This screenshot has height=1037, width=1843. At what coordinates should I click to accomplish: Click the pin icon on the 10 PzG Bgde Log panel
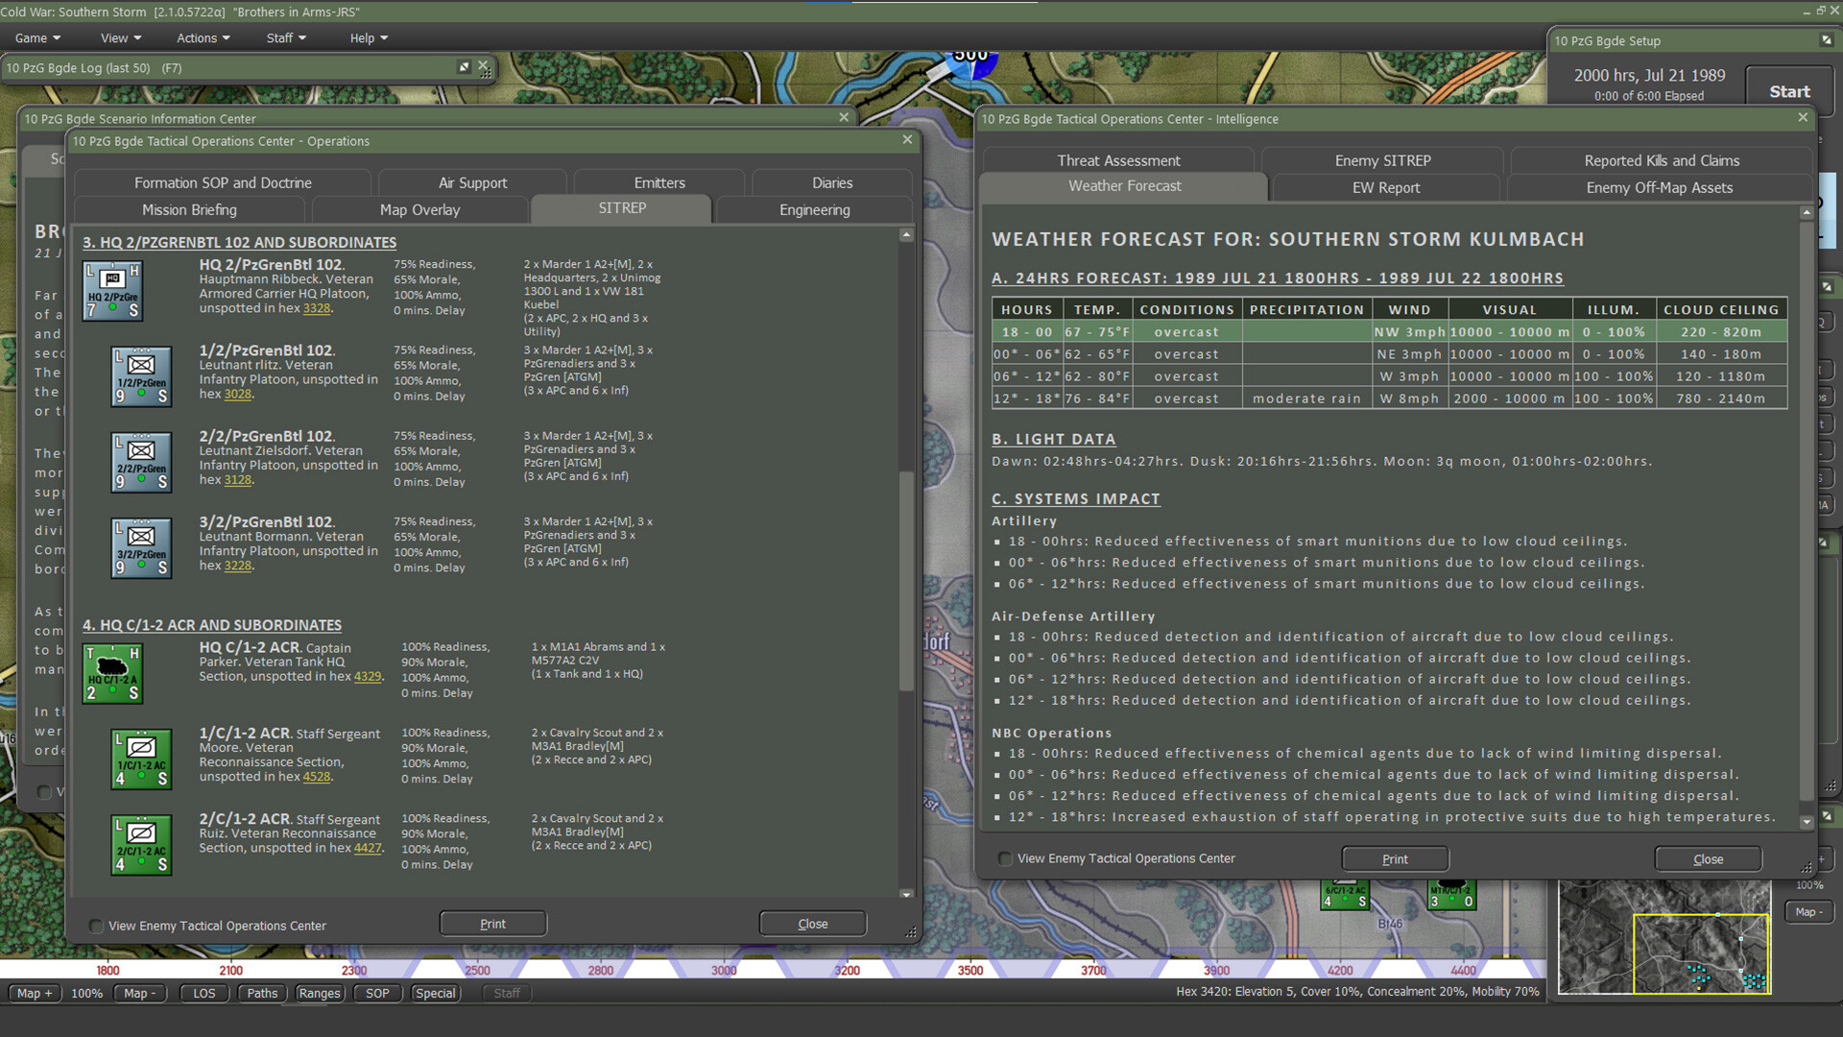coord(464,67)
